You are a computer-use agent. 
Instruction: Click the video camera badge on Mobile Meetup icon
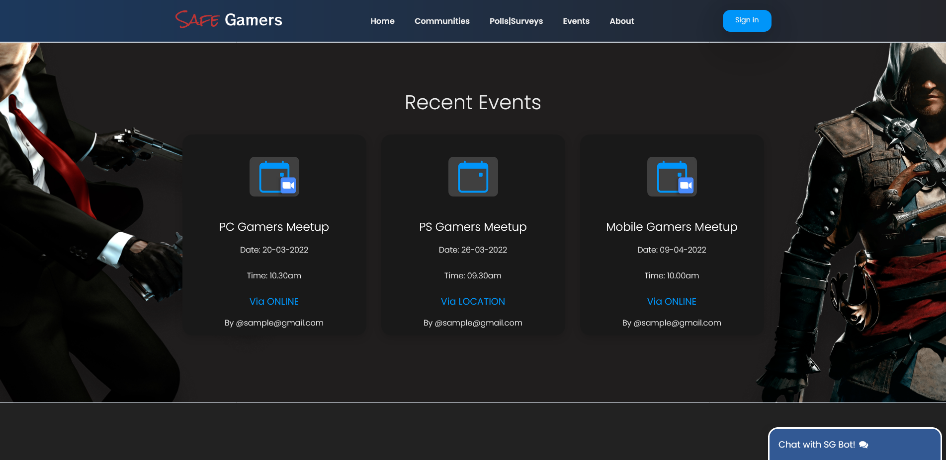687,185
